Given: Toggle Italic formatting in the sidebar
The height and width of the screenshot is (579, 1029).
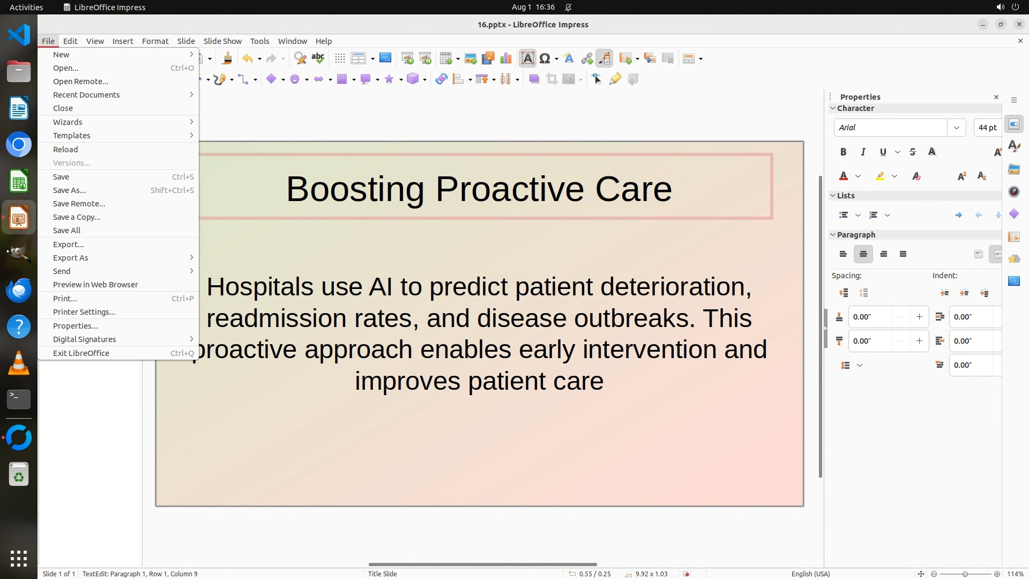Looking at the screenshot, I should [863, 152].
